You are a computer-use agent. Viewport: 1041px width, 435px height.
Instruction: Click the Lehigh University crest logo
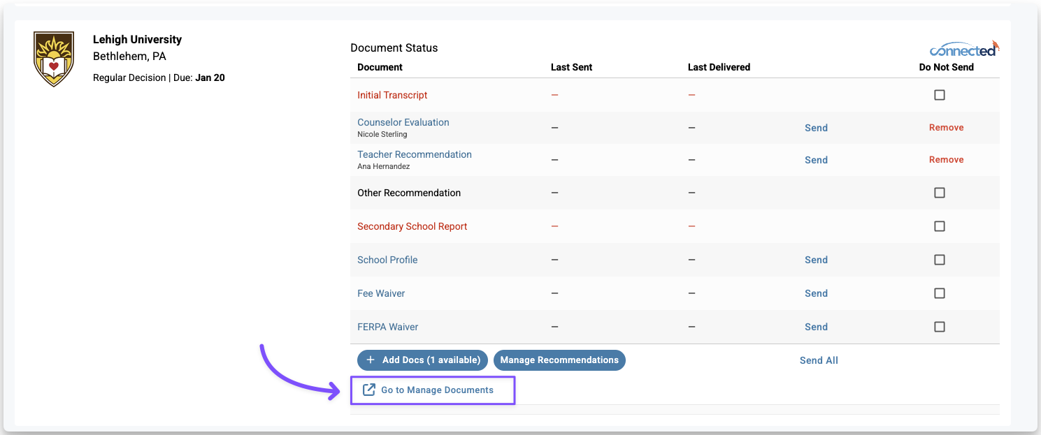tap(54, 59)
